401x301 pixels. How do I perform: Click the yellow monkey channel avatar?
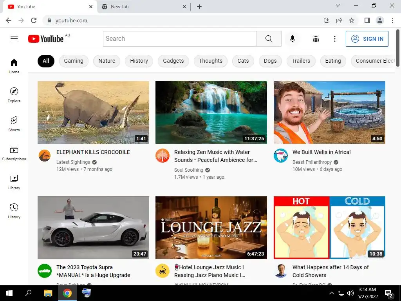(x=163, y=271)
